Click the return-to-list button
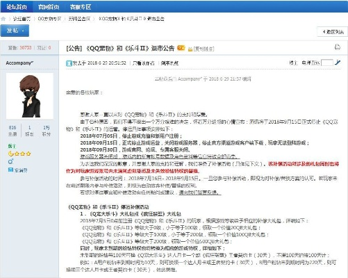Screen dimensions: 348x278 (333, 32)
